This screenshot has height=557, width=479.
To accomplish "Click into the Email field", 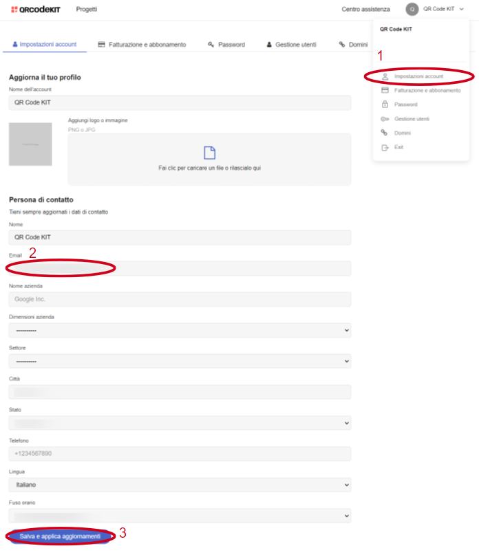I will pyautogui.click(x=180, y=268).
